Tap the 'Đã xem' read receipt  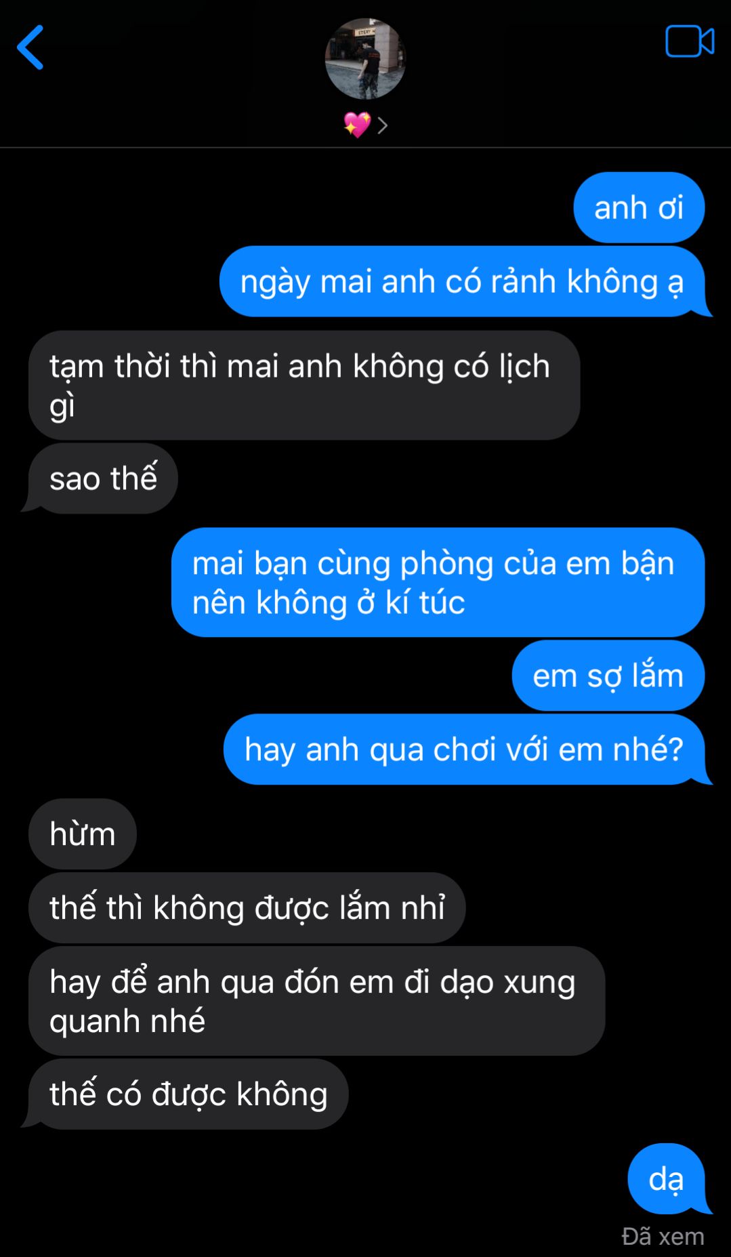click(x=663, y=1236)
